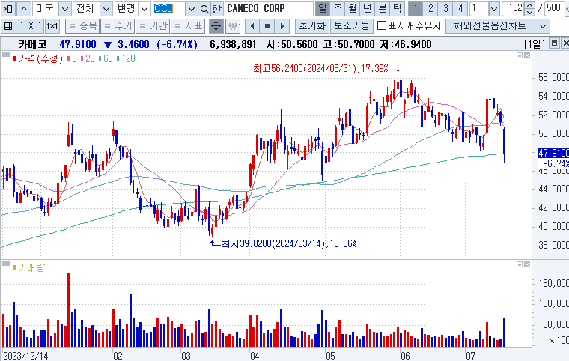Decrease the 152 count with down stepper
569x361 pixels.
(530, 12)
